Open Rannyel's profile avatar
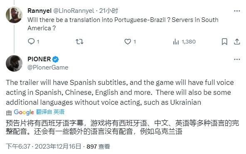Viewport: 246px width, 154px height. pos(14,15)
